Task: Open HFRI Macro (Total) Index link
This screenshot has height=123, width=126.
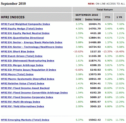Action: click(17, 74)
